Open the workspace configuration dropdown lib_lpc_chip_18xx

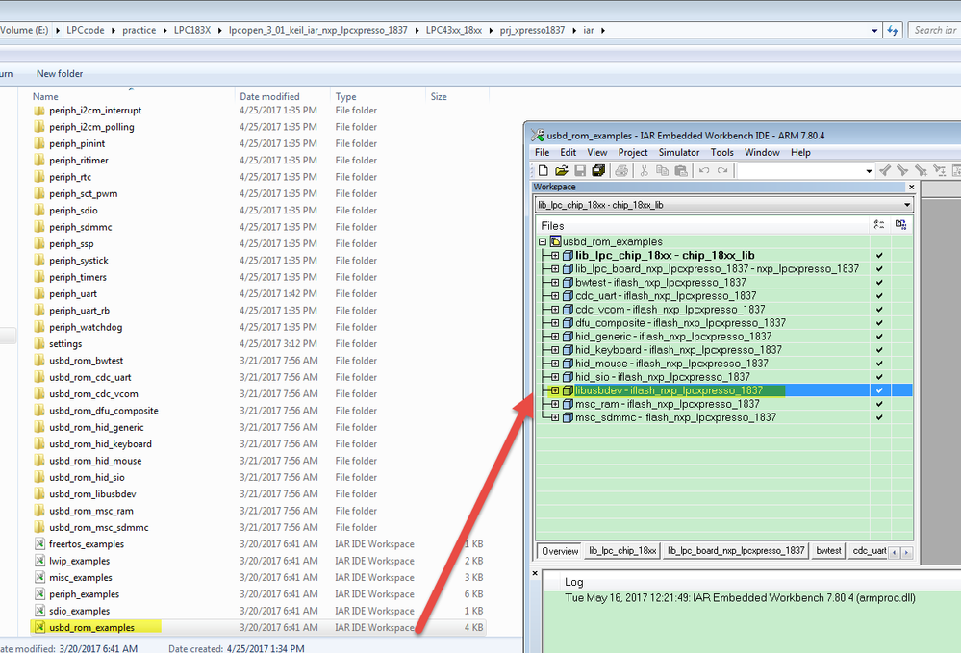tap(906, 205)
